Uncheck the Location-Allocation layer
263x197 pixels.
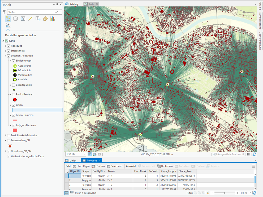pyautogui.click(x=8, y=56)
